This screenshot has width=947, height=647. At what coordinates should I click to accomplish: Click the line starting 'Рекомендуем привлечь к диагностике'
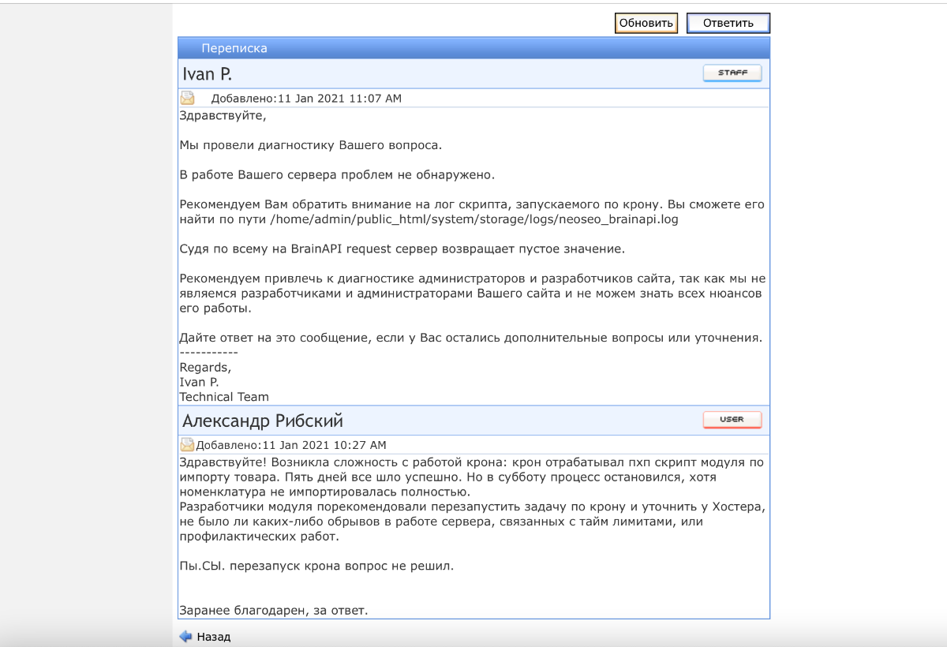point(473,279)
